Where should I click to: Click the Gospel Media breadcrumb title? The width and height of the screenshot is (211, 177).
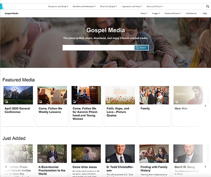(12, 14)
